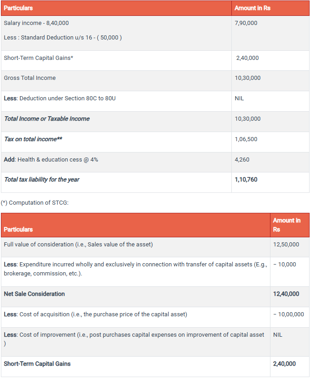Select the 'Salary income - 8,40,000' text
This screenshot has height=378, width=310.
pos(36,23)
